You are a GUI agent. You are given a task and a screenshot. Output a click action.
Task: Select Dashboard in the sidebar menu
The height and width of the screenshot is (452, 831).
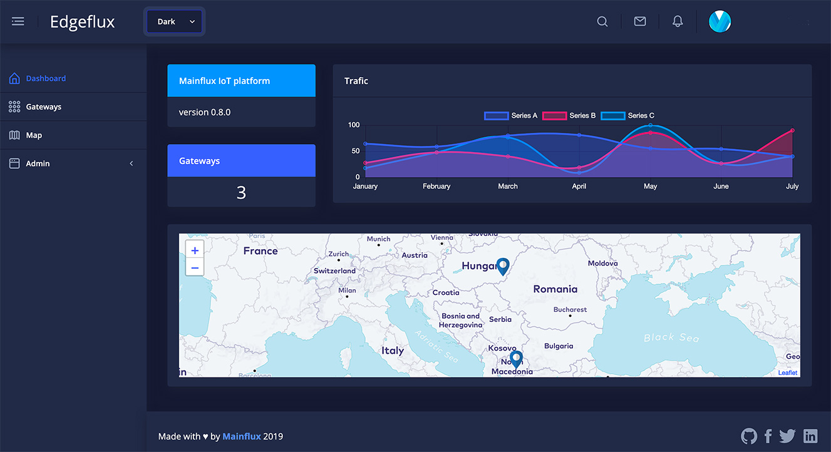pyautogui.click(x=46, y=78)
